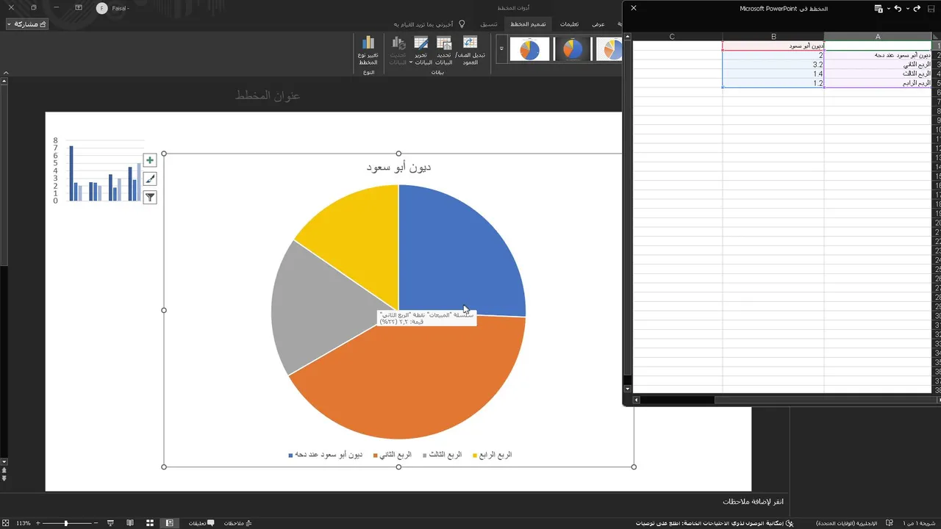Toggle the Comments (تعليقات) pane button
The height and width of the screenshot is (529, 941).
pyautogui.click(x=201, y=523)
